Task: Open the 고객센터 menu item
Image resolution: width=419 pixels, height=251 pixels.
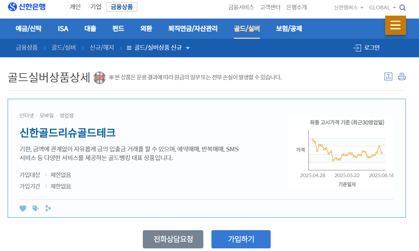Action: click(270, 7)
